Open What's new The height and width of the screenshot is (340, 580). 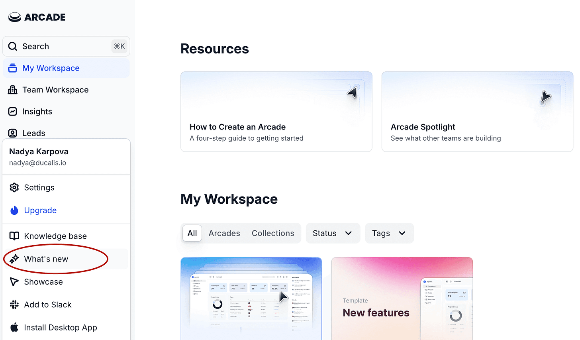66,259
